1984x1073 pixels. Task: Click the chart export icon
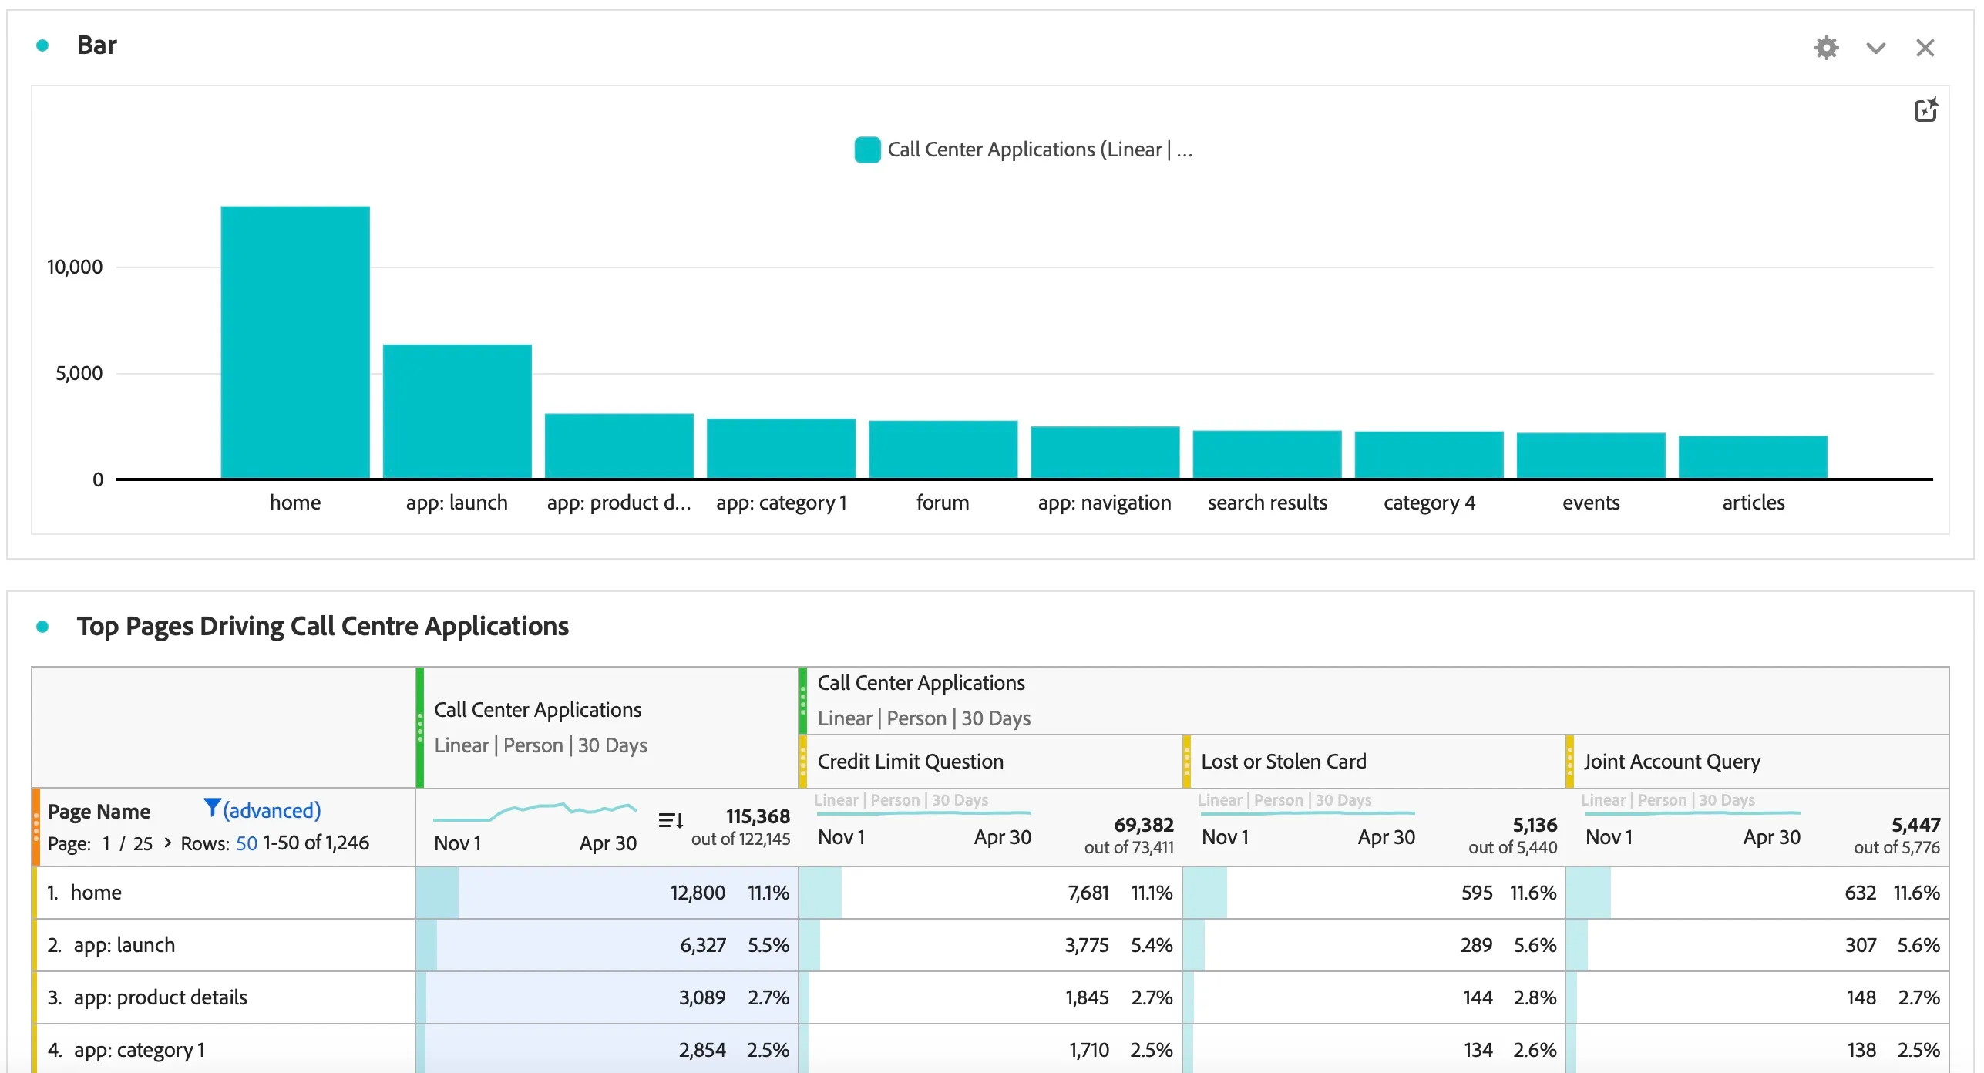coord(1925,110)
